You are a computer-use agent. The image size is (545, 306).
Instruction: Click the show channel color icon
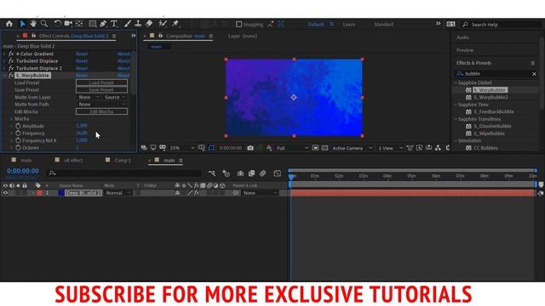[269, 148]
